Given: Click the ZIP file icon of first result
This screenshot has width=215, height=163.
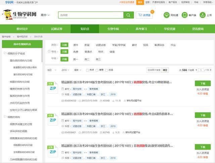Looking at the screenshot, I should tap(53, 87).
